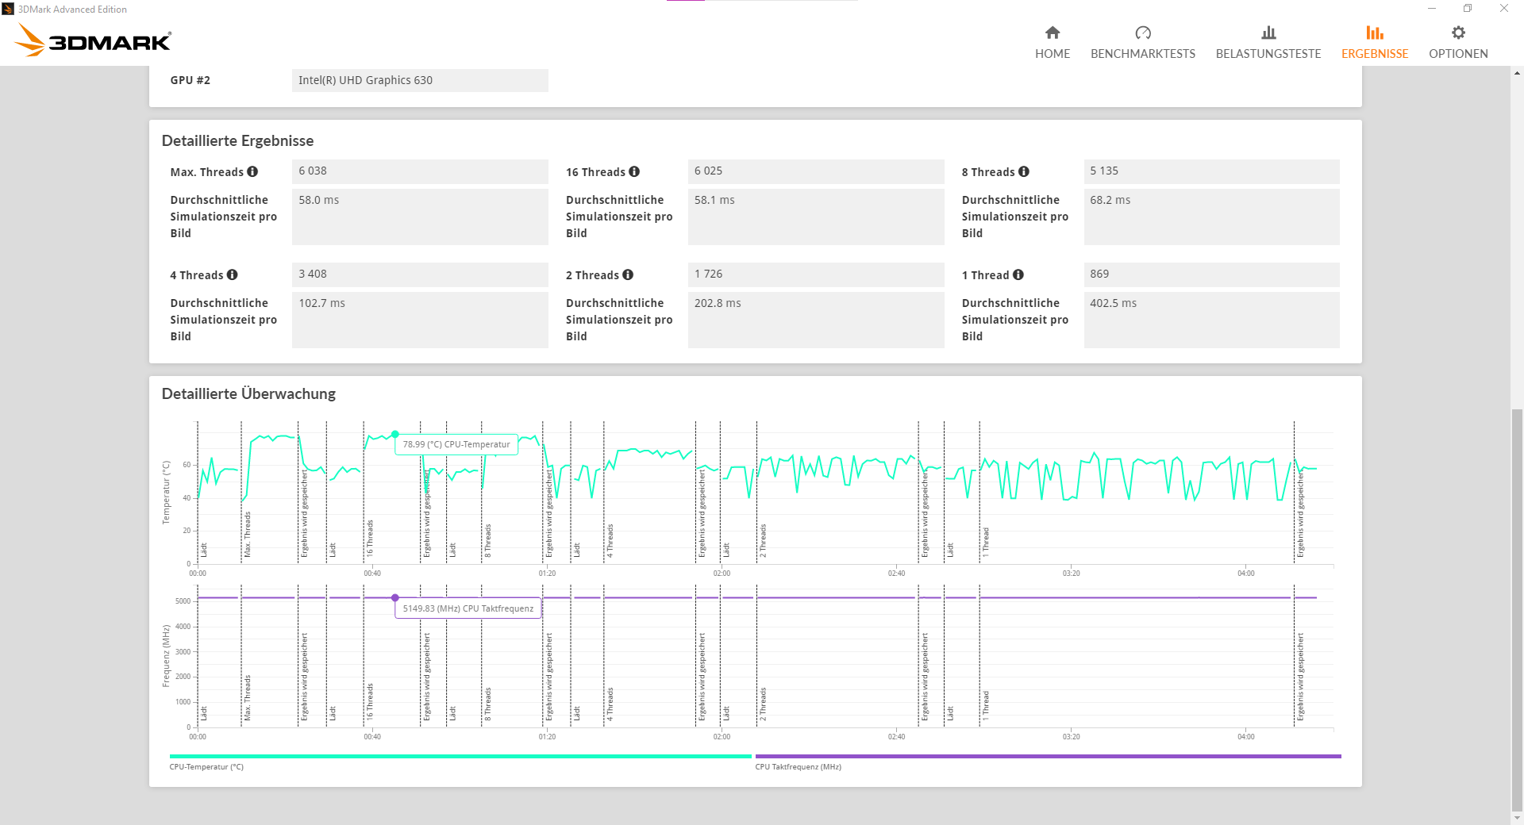Click the temperature graph data point marker

(x=395, y=434)
